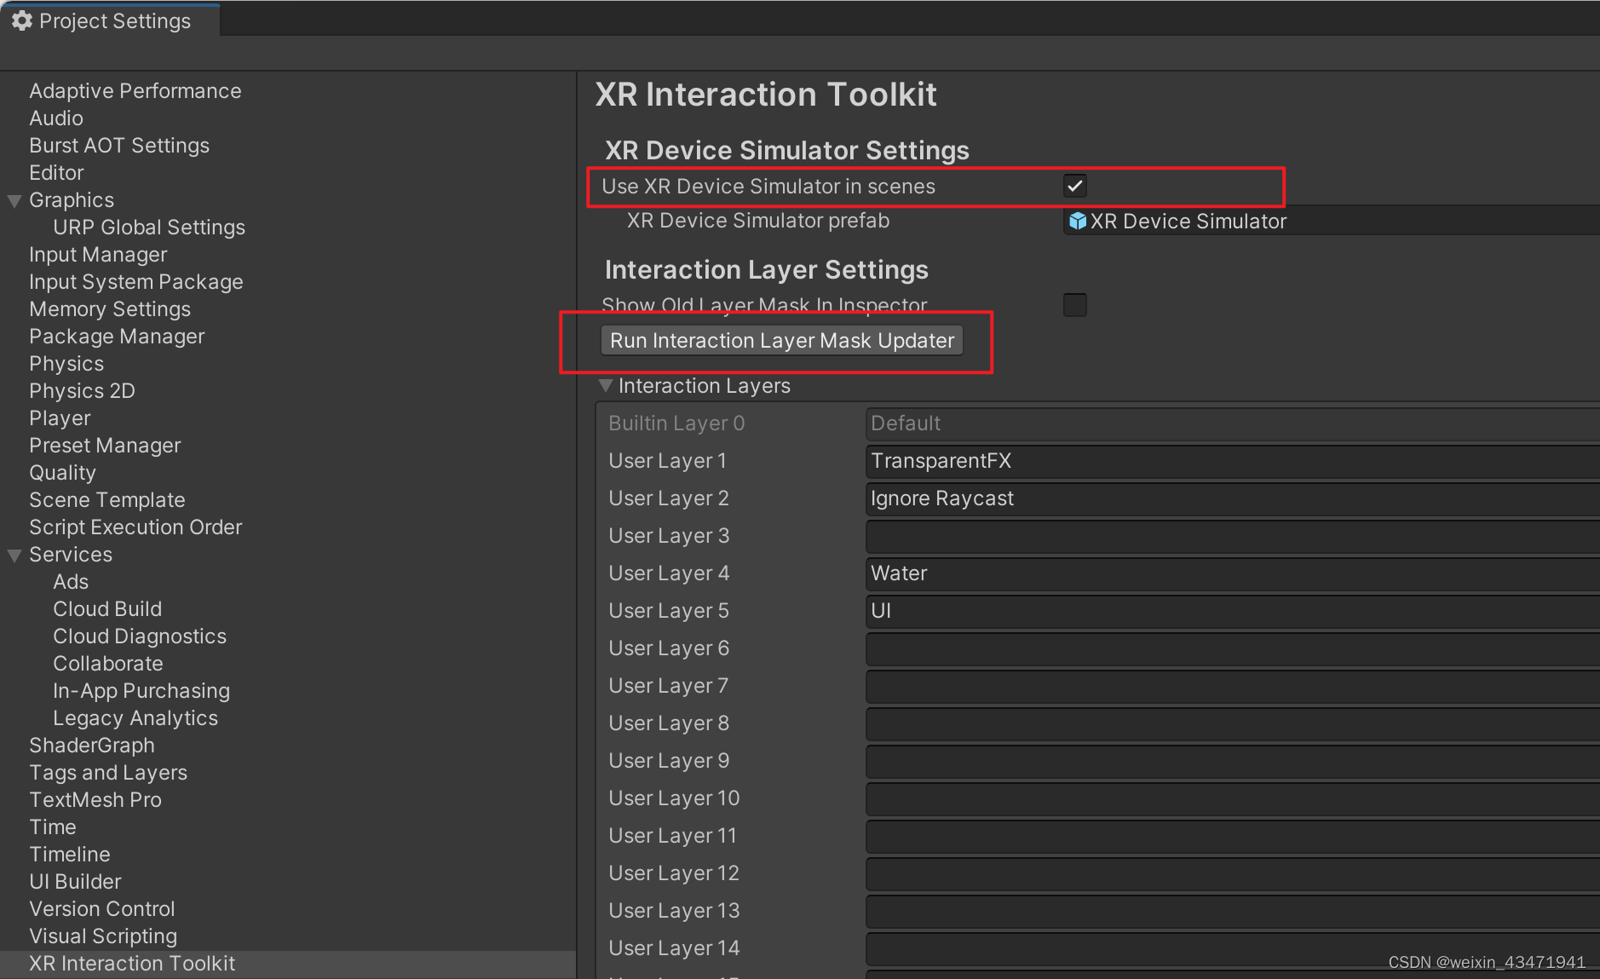The width and height of the screenshot is (1600, 979).
Task: Click the XR Device Simulator prefab cube icon
Action: [1078, 222]
